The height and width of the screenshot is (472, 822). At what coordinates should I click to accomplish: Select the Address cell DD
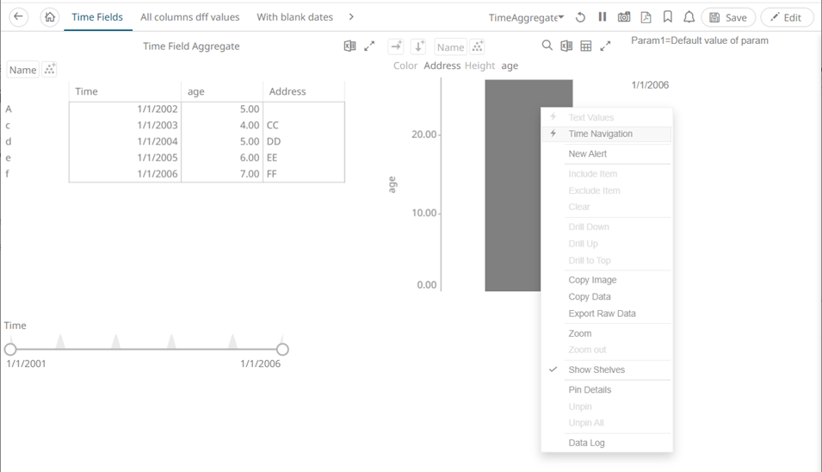coord(304,141)
